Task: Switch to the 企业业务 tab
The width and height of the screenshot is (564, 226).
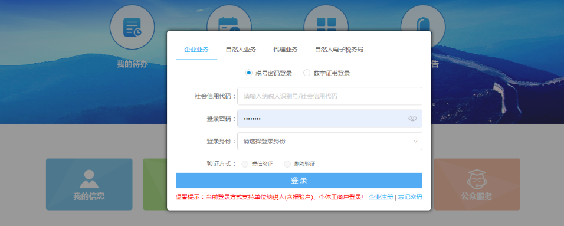Action: (196, 50)
